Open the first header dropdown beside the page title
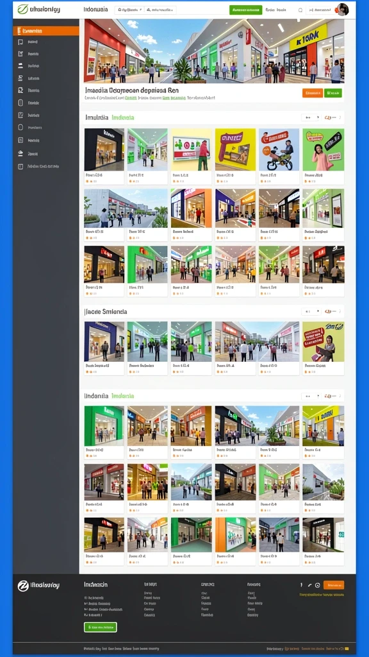Image resolution: width=369 pixels, height=657 pixels. [129, 10]
